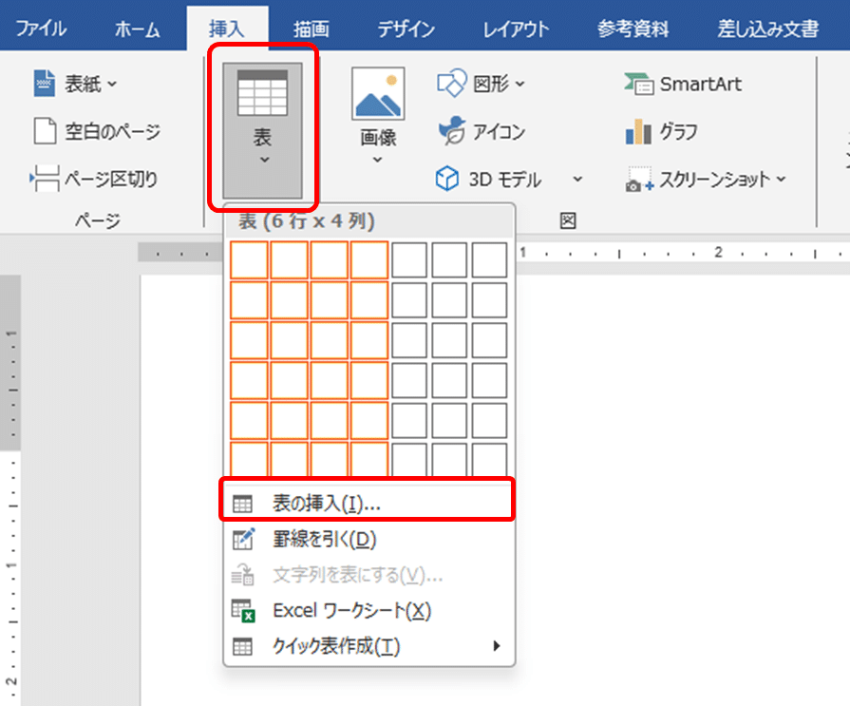The image size is (850, 706).
Task: Insert a SmartArt graphic
Action: (x=683, y=84)
